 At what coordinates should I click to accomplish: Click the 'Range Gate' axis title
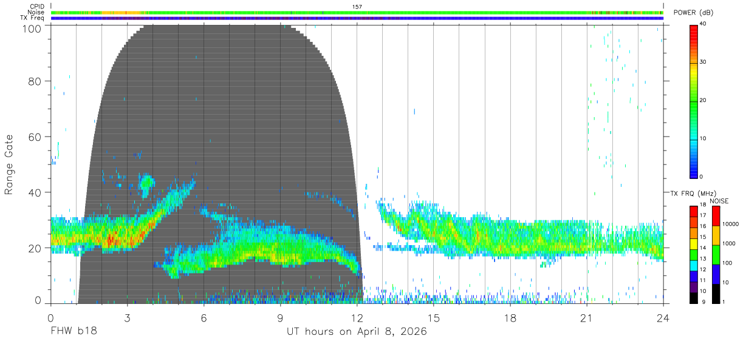[9, 164]
